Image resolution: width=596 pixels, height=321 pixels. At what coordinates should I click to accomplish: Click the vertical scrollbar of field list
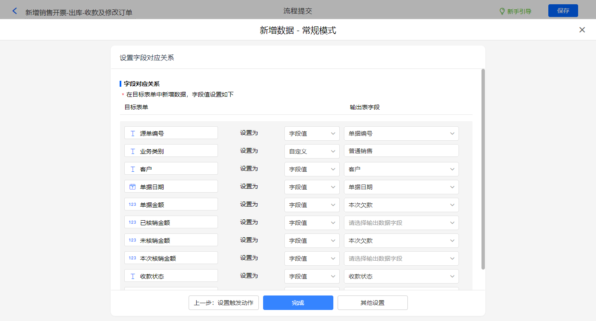[483, 169]
